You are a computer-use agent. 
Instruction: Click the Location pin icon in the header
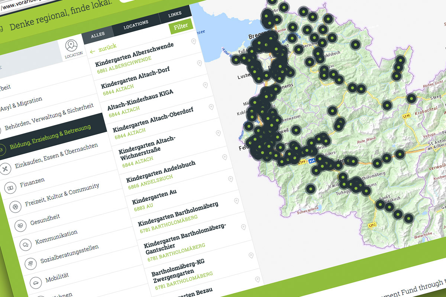[x=71, y=45]
